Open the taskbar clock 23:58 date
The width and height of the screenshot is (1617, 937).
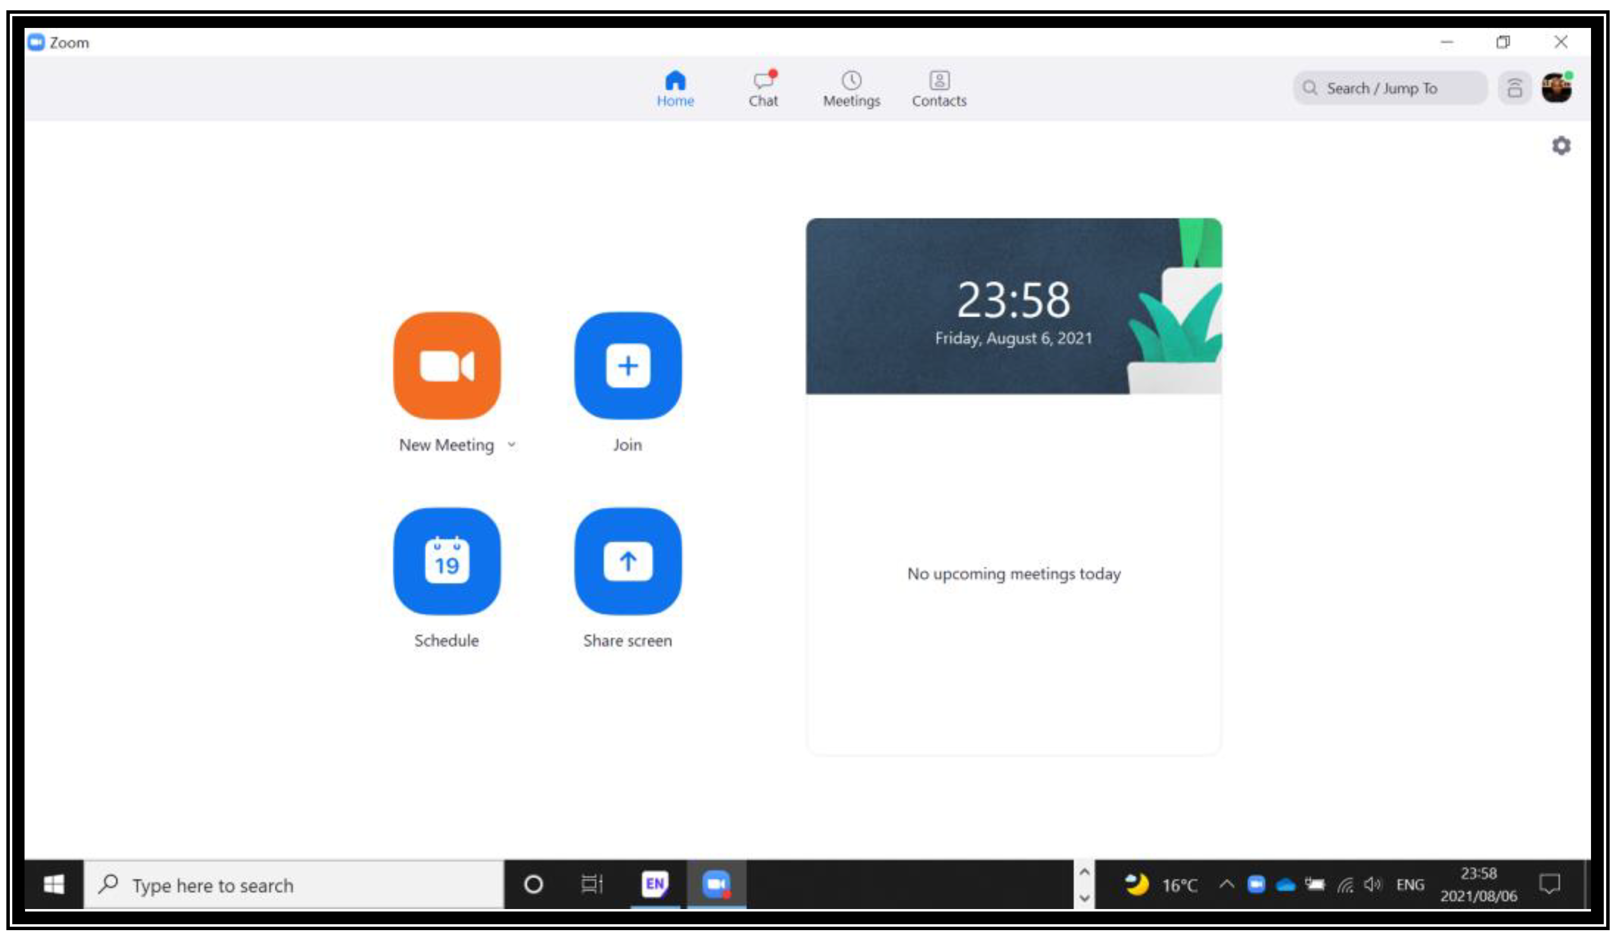[1478, 885]
